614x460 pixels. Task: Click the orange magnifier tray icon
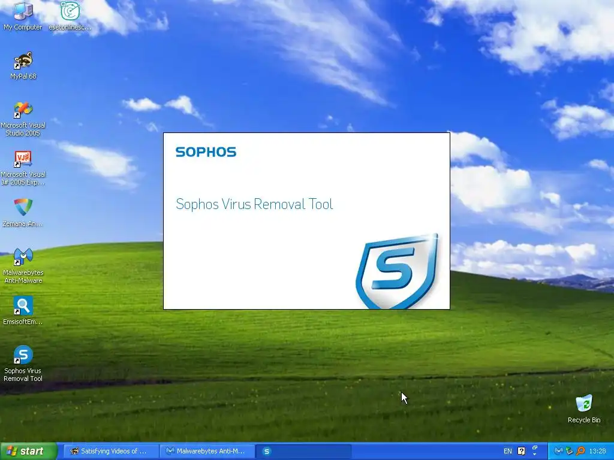[x=580, y=451]
